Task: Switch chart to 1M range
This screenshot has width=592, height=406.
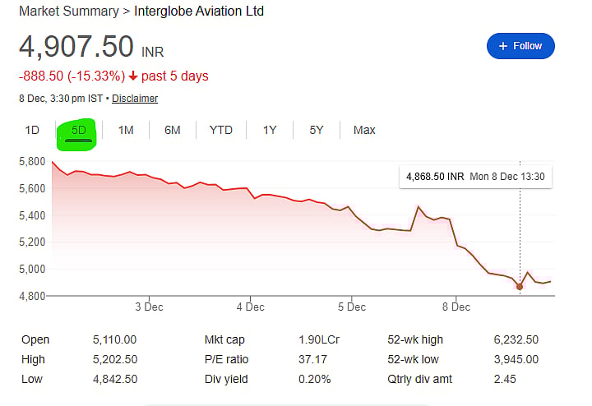Action: coord(126,130)
